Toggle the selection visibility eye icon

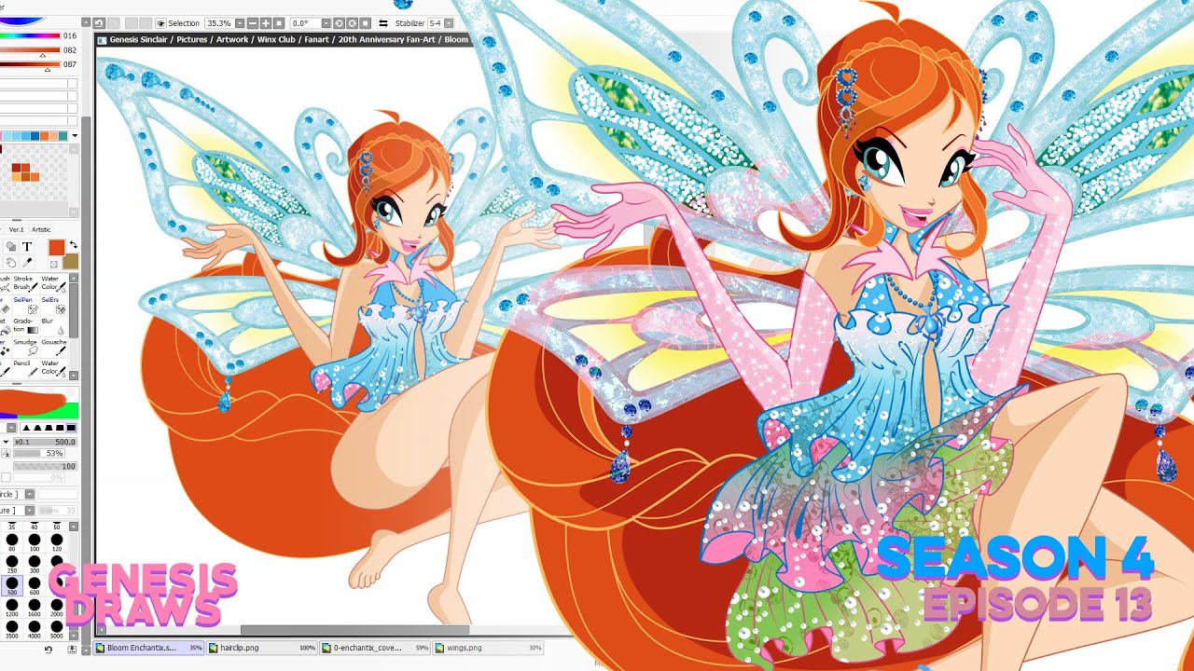(x=161, y=22)
